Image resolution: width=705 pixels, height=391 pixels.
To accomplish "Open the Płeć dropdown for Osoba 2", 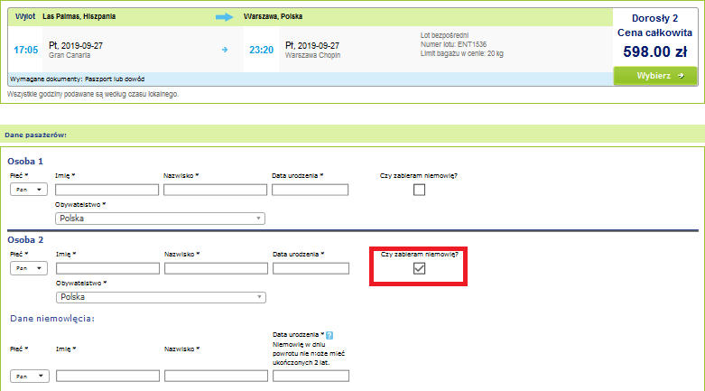I will tap(29, 268).
